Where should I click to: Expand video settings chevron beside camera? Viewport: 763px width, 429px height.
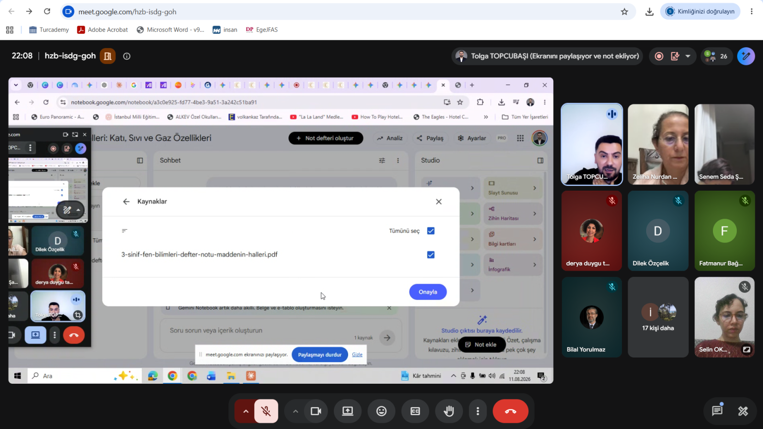[x=296, y=411]
